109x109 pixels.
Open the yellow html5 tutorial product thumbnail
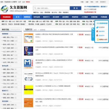29,90
